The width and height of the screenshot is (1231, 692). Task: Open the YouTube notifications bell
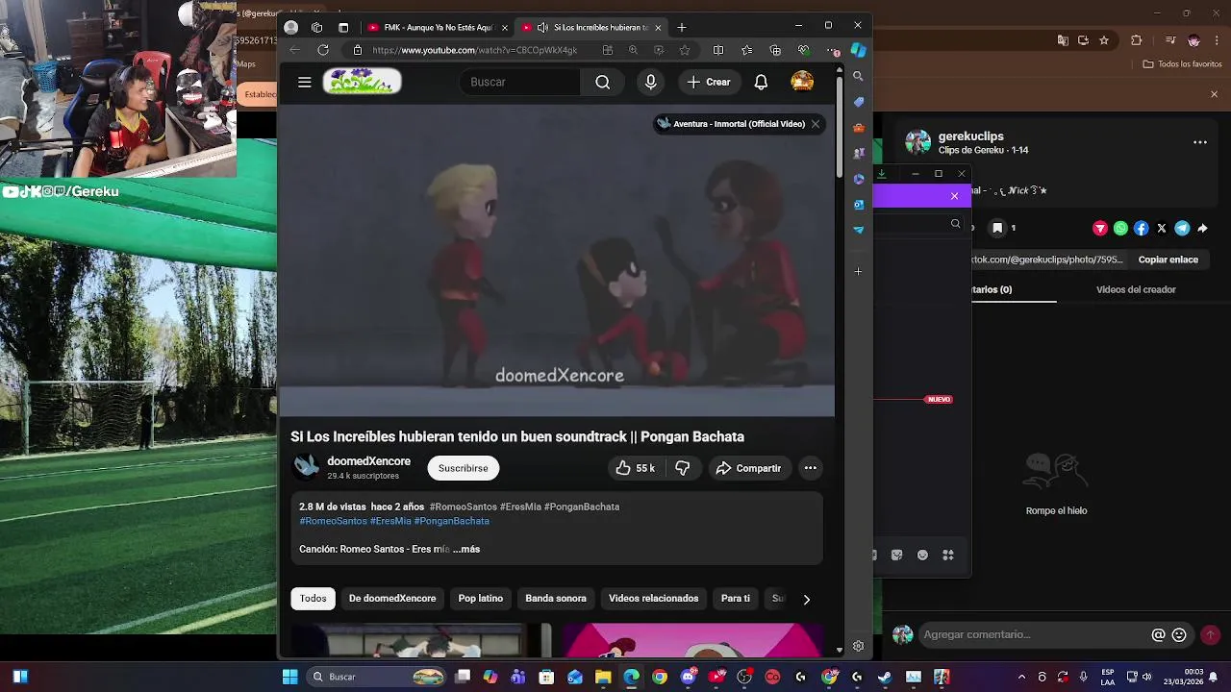click(761, 82)
